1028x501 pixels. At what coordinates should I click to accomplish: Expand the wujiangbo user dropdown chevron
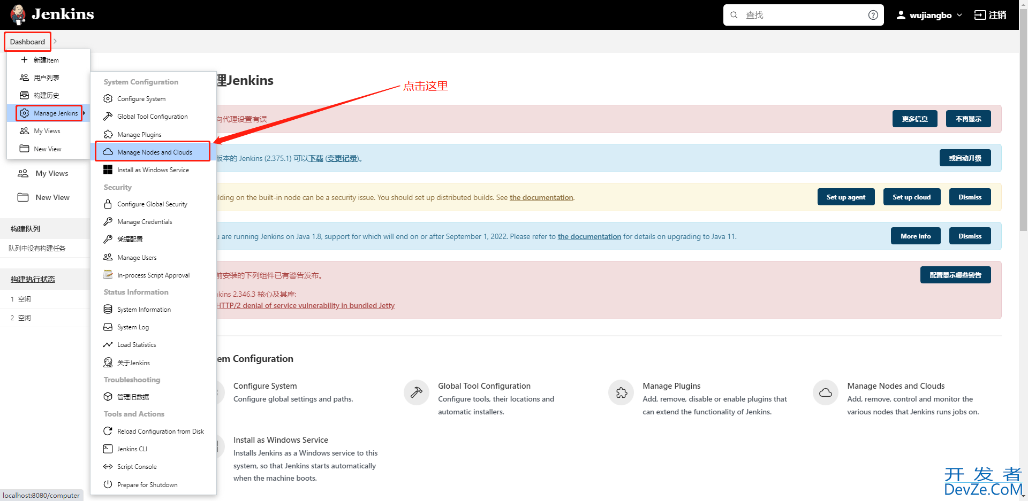pos(959,15)
